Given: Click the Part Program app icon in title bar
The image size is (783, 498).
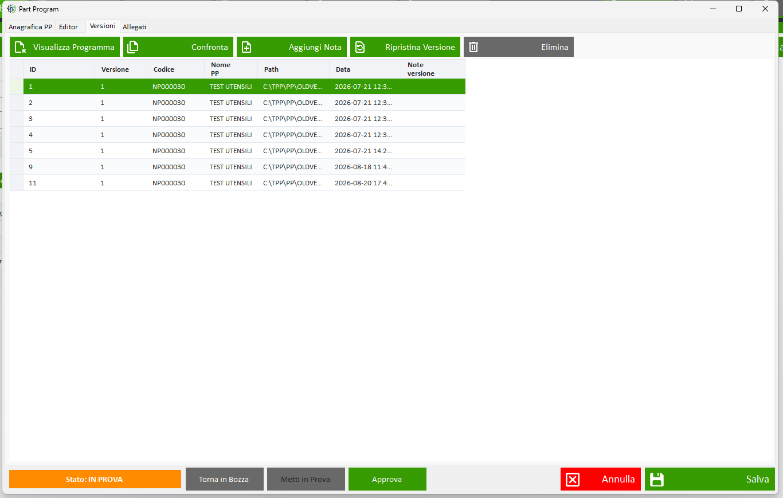Looking at the screenshot, I should tap(11, 9).
